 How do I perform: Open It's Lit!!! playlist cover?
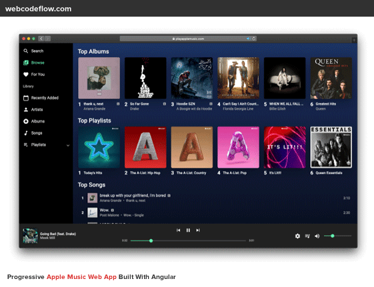(285, 147)
